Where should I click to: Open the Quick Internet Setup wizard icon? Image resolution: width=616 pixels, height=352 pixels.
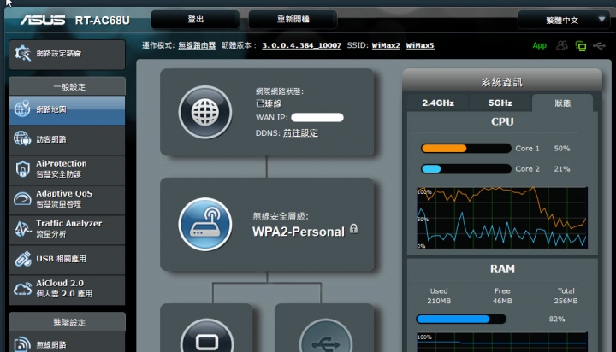click(x=22, y=53)
